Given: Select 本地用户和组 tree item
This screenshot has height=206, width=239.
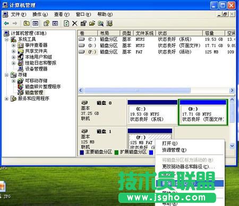Looking at the screenshot, I should [38, 57].
